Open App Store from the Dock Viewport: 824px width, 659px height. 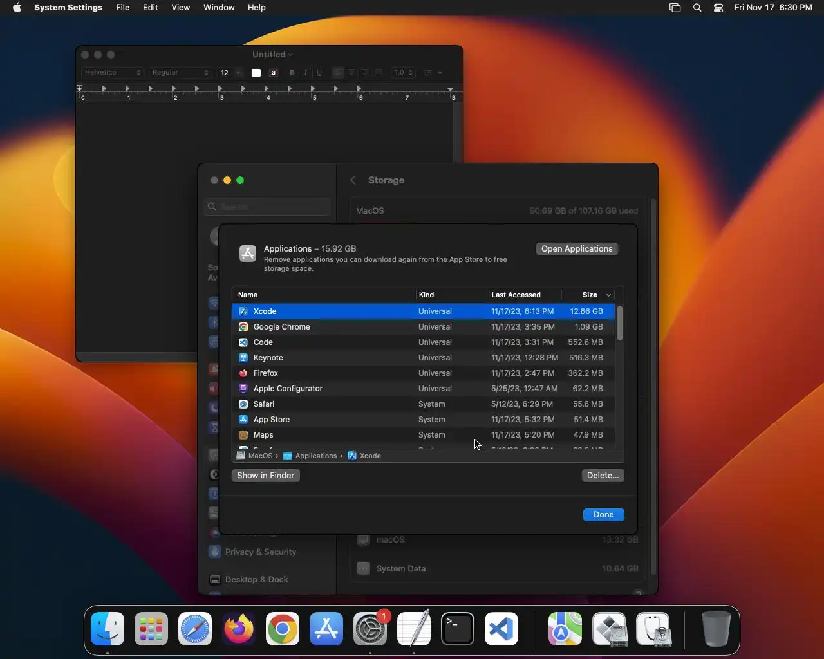click(326, 628)
